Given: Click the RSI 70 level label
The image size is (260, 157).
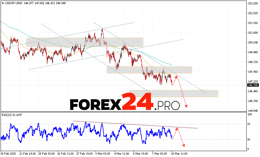Looking at the screenshot, I should coord(250,124).
